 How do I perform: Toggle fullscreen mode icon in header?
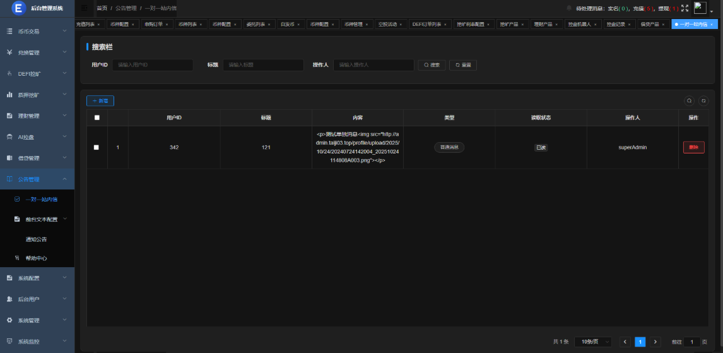click(685, 8)
